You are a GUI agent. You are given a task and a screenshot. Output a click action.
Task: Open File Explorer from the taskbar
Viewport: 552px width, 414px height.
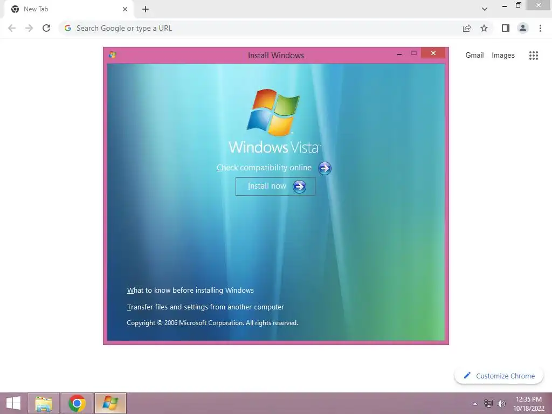point(44,403)
